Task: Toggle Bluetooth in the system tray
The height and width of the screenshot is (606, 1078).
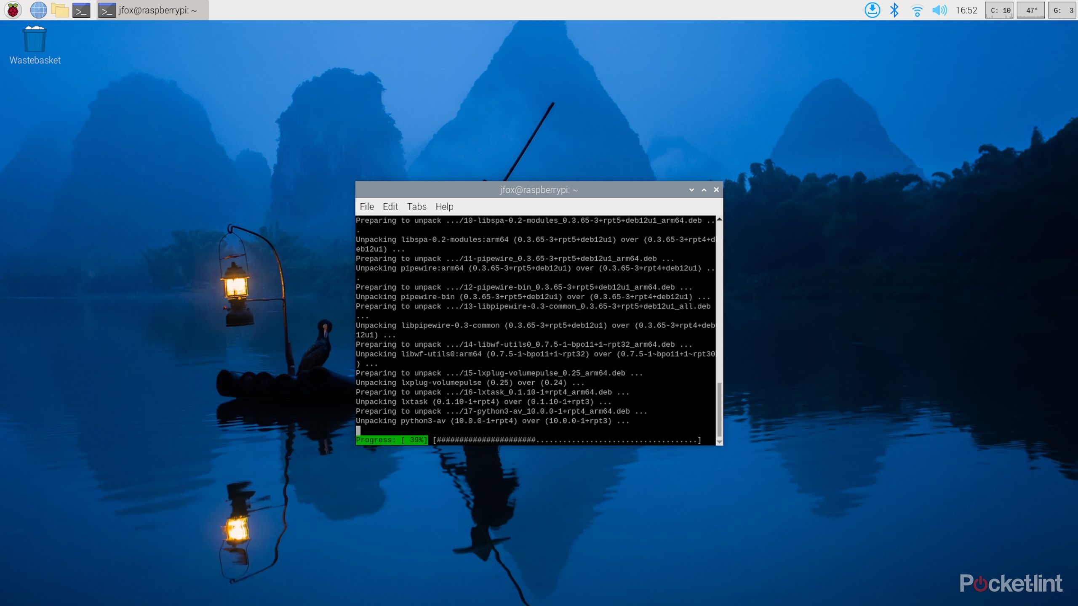Action: pyautogui.click(x=894, y=10)
